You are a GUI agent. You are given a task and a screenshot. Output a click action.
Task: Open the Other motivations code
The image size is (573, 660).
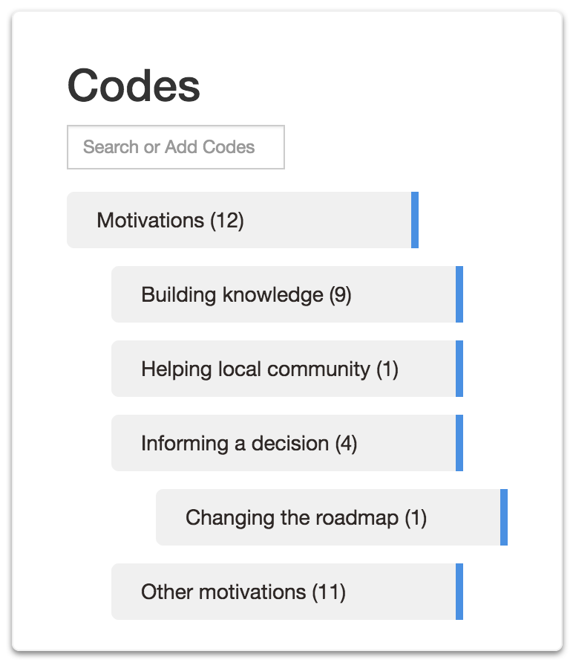coord(287,592)
